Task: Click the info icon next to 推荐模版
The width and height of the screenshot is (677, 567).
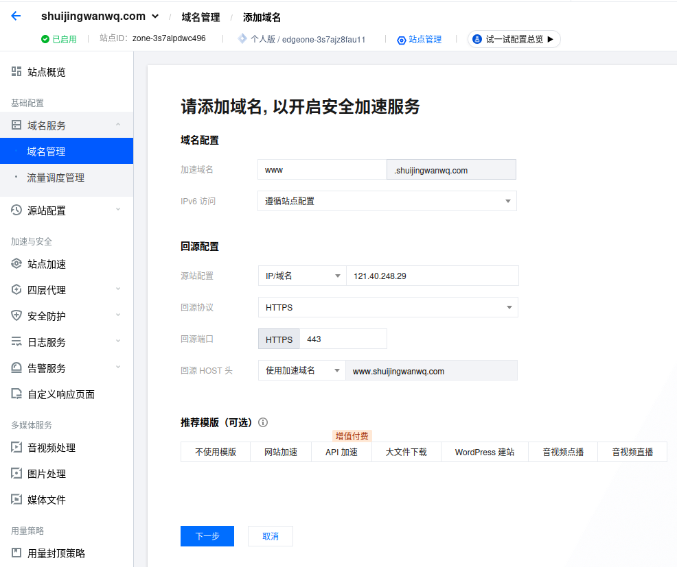Action: [263, 422]
